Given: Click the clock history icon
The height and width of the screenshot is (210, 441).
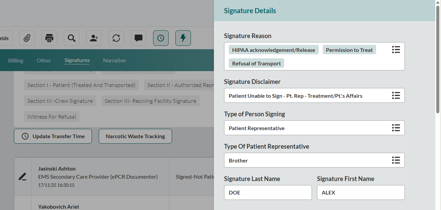Looking at the screenshot, I should pos(161,38).
